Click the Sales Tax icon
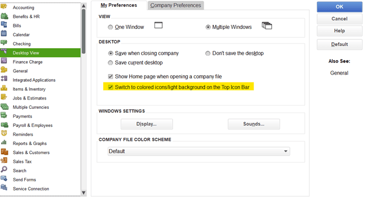Viewport: 366px width, 200px height. (x=4, y=160)
